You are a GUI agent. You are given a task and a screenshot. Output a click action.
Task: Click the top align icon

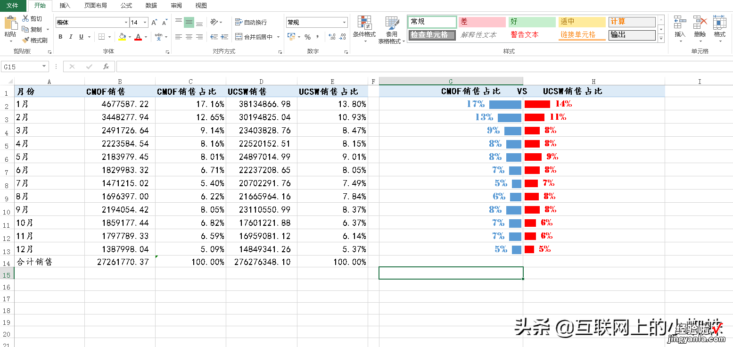[x=179, y=22]
